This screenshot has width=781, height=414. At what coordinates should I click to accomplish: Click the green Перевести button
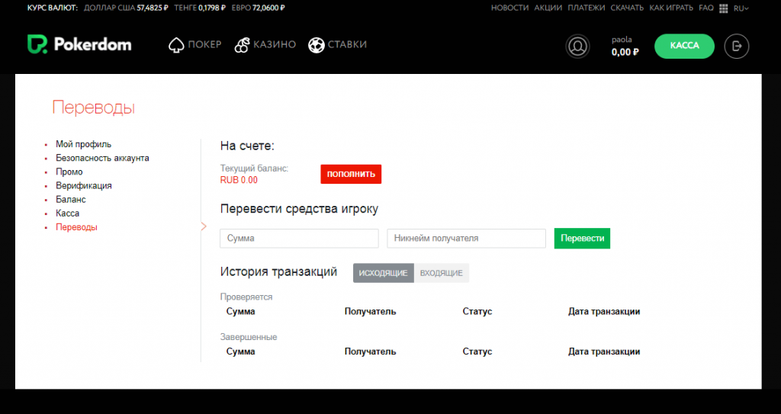point(582,238)
